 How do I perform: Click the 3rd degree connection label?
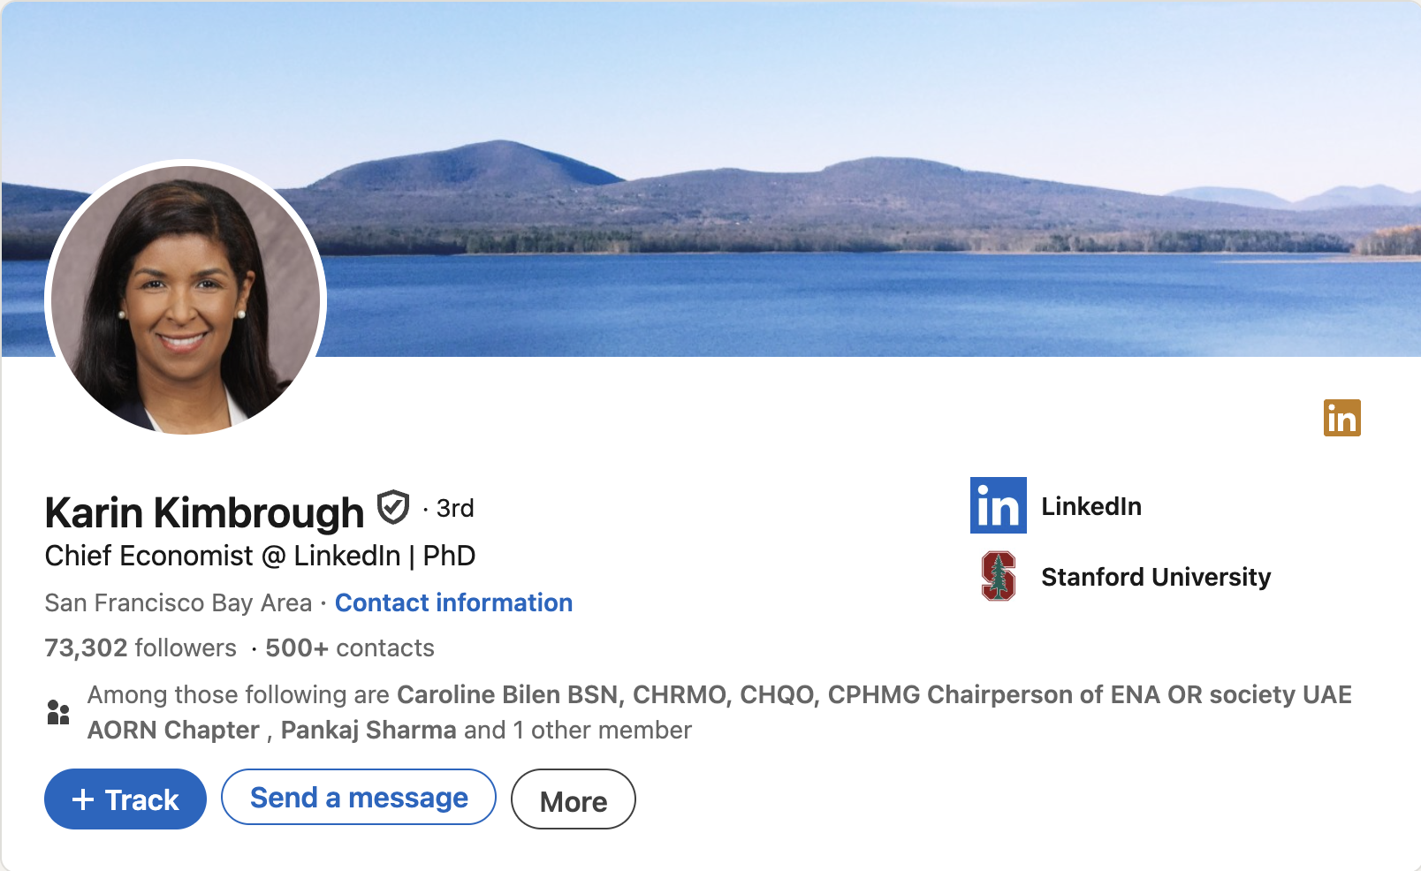click(x=455, y=508)
